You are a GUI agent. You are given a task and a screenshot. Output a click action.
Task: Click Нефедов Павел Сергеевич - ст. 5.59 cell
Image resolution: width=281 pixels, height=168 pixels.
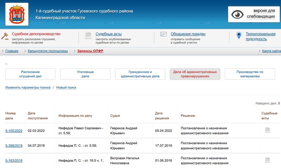tap(81, 131)
